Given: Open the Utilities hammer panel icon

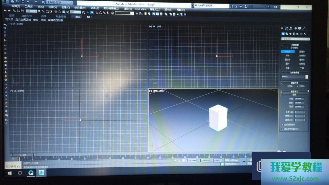Looking at the screenshot, I should (x=304, y=28).
